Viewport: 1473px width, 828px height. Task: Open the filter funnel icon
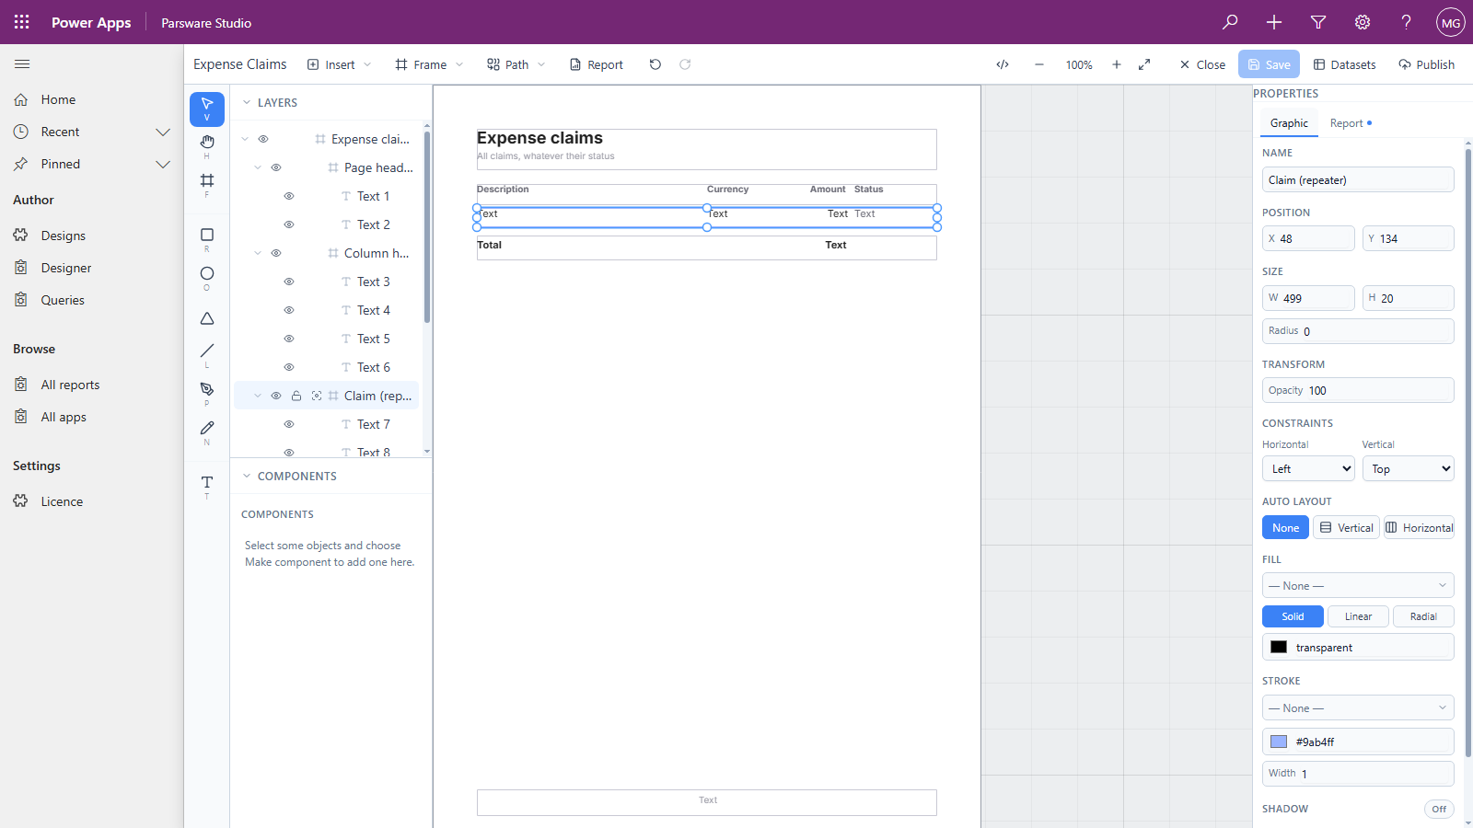click(x=1318, y=22)
